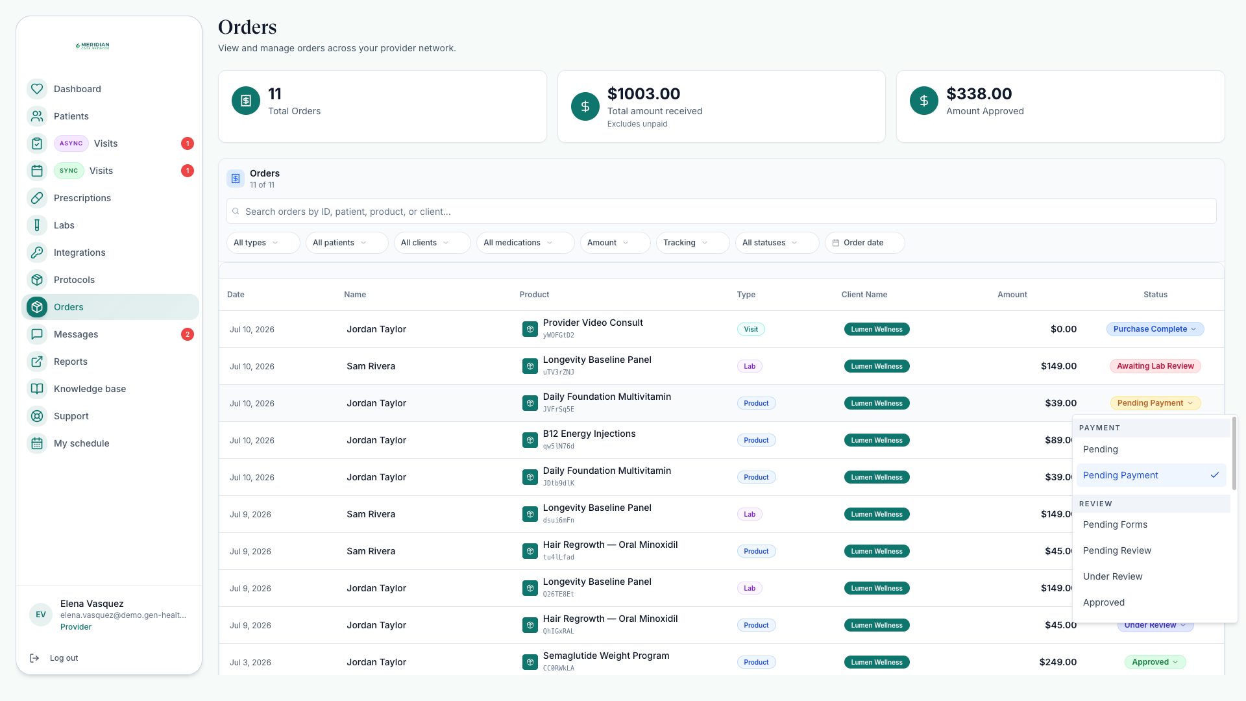Click the Visit type tag
The image size is (1246, 701).
[751, 329]
